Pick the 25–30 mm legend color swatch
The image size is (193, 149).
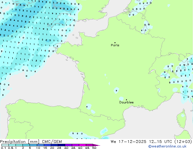(x=61, y=145)
